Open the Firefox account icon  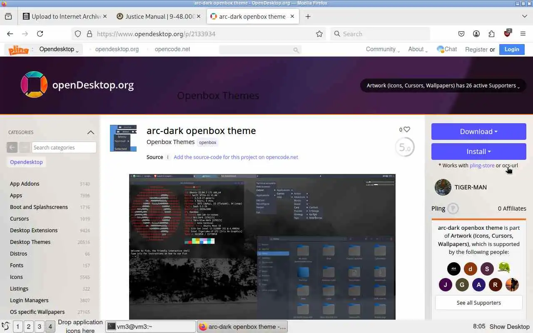[x=476, y=34]
